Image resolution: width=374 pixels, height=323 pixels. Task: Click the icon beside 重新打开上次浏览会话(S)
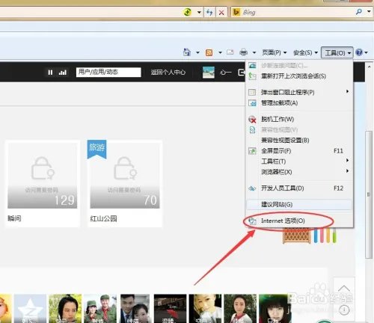pos(252,76)
